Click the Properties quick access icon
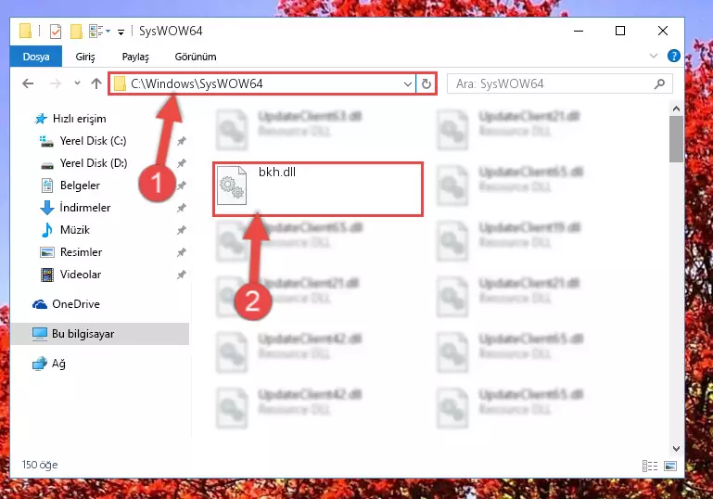Image resolution: width=713 pixels, height=499 pixels. click(x=56, y=32)
